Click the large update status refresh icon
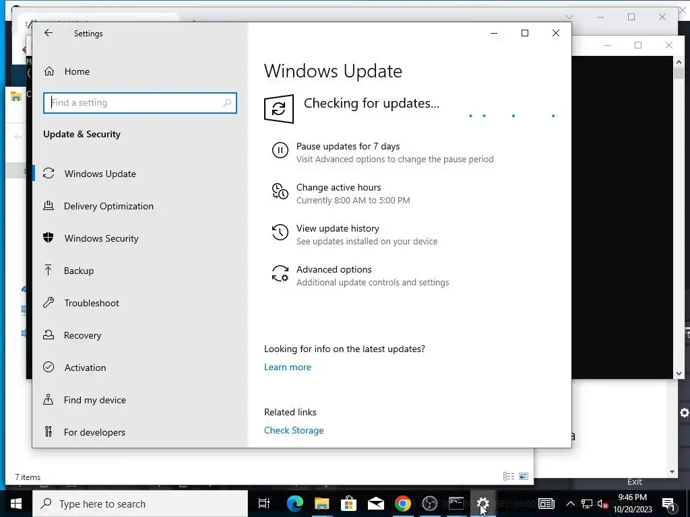This screenshot has width=690, height=517. 278,108
